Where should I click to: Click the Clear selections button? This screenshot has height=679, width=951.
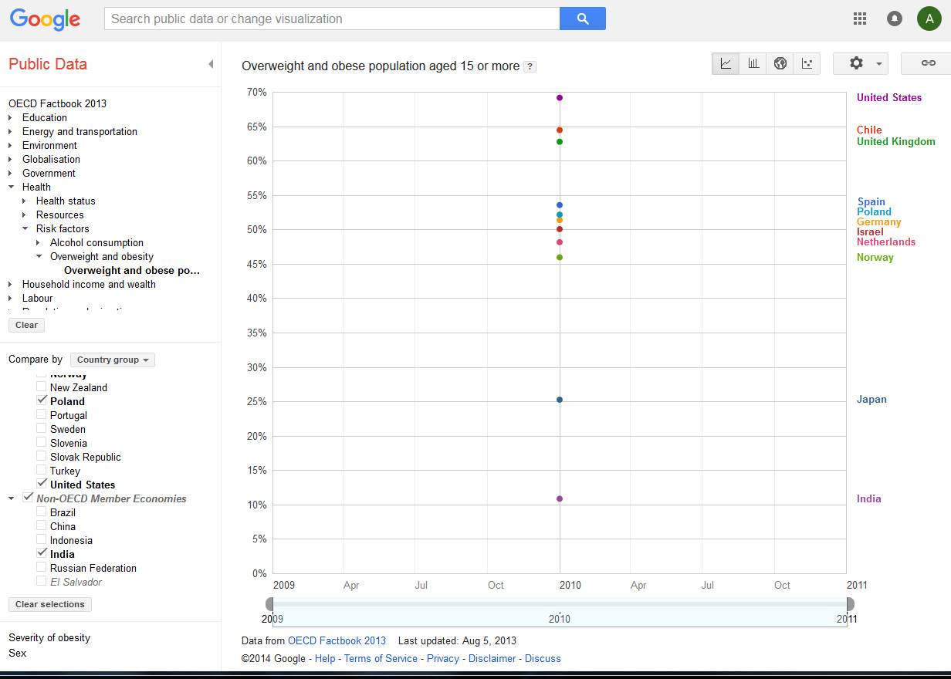click(x=50, y=604)
